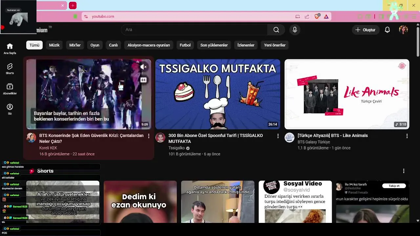This screenshot has width=420, height=236.
Task: Click the magnifier search button
Action: [x=276, y=30]
